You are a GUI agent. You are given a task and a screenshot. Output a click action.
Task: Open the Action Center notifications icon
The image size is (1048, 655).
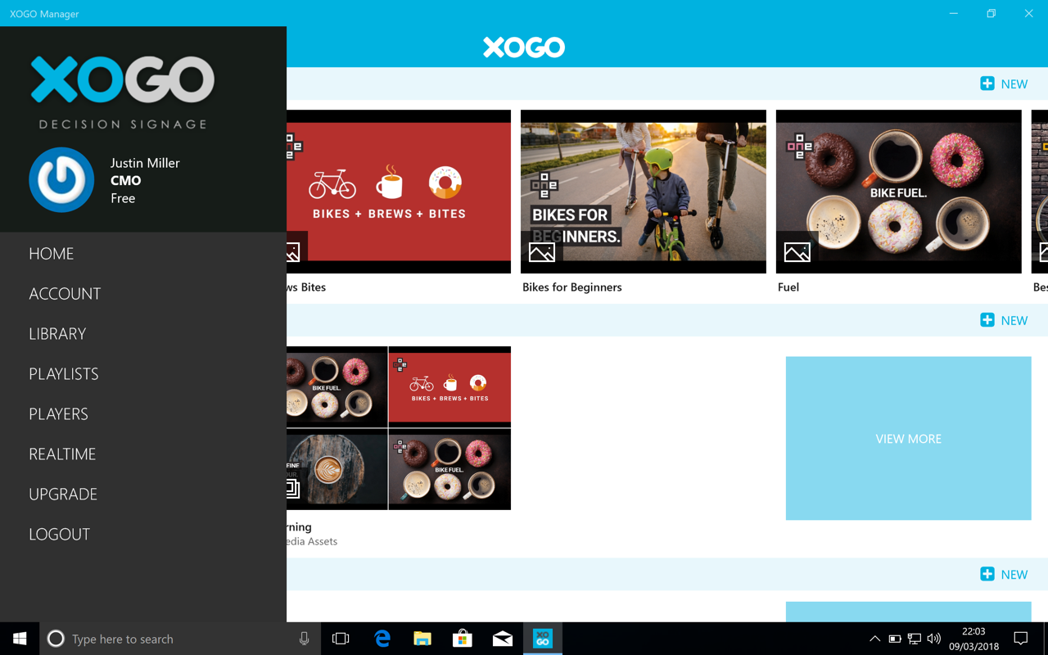pyautogui.click(x=1021, y=639)
